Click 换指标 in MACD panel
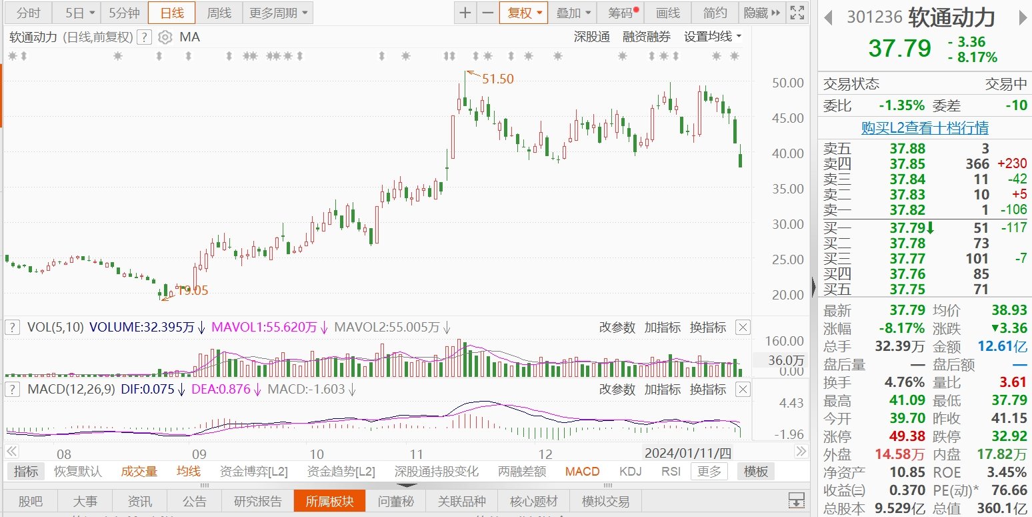The height and width of the screenshot is (517, 1032). (707, 389)
